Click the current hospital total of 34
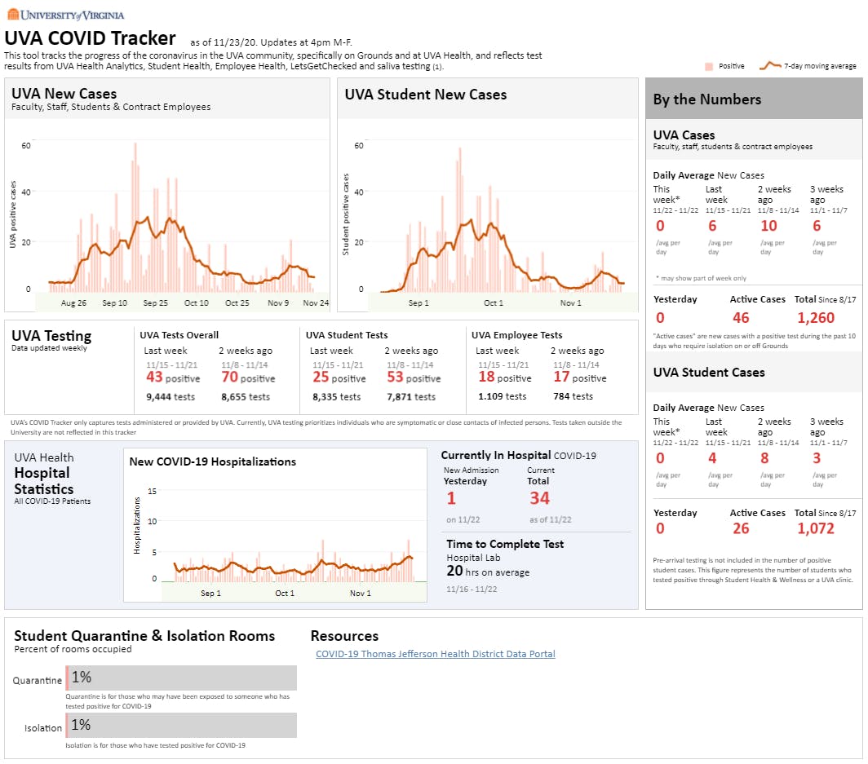The image size is (868, 764). pos(539,498)
